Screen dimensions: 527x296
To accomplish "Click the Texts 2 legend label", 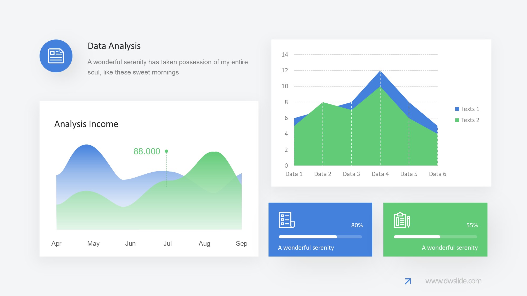I will pos(470,120).
